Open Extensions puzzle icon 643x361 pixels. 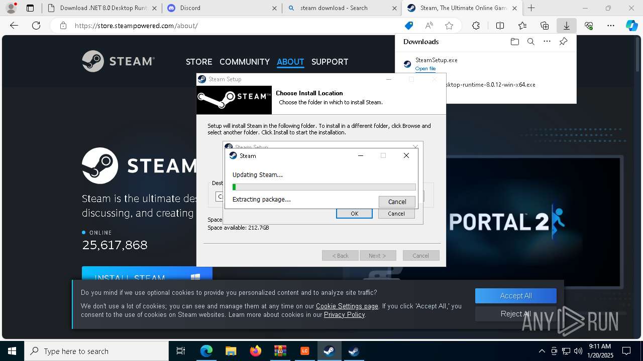[x=476, y=26]
